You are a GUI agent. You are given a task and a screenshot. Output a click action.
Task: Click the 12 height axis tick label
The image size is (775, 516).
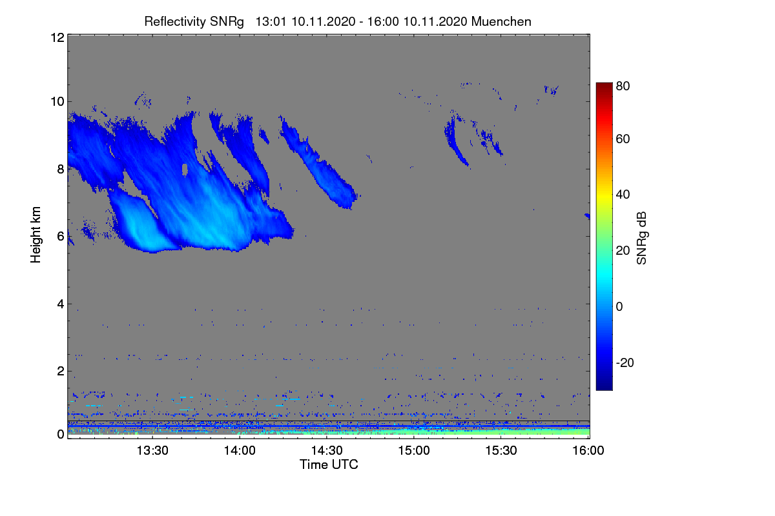click(x=57, y=37)
